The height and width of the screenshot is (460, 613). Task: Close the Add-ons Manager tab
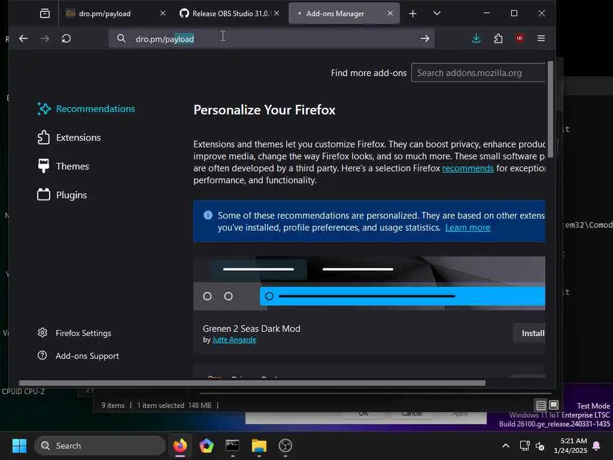point(390,13)
